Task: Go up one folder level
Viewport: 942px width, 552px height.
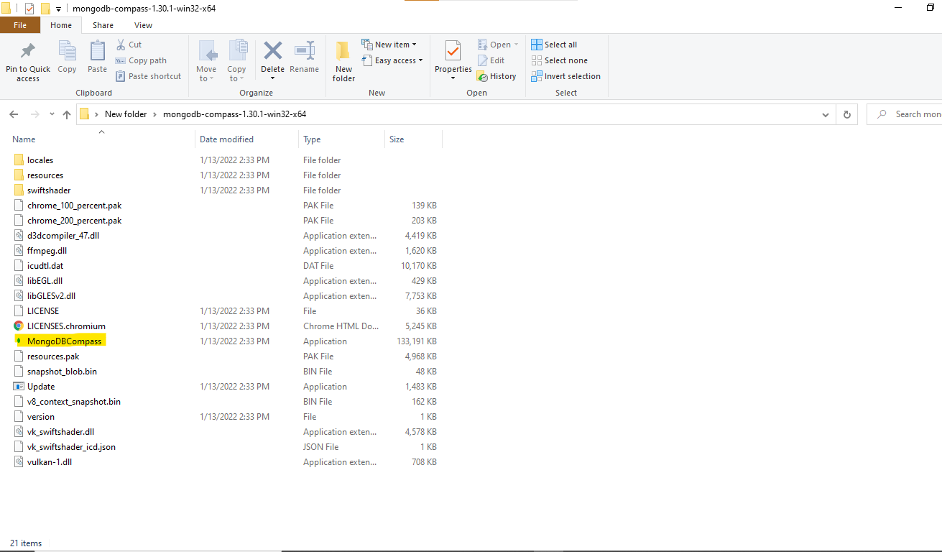Action: tap(67, 114)
